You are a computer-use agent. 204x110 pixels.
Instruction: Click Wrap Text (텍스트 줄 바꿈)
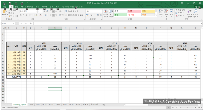[72, 11]
